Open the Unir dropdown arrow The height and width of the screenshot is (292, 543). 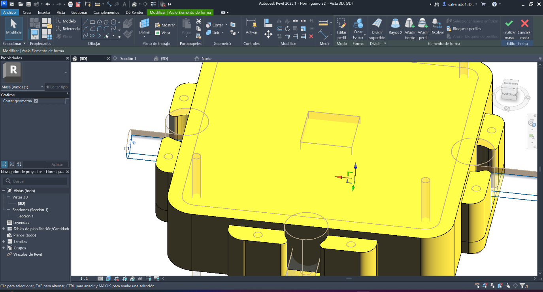[224, 32]
